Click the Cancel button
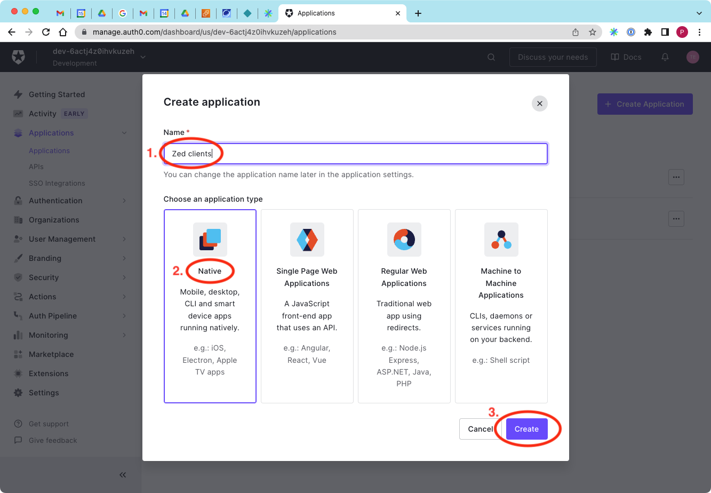Viewport: 711px width, 493px height. click(x=481, y=429)
